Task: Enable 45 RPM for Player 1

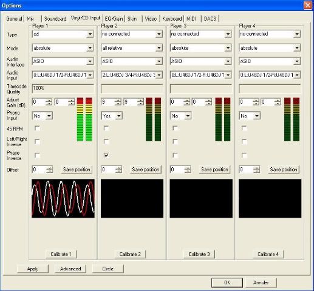Action: [37, 129]
